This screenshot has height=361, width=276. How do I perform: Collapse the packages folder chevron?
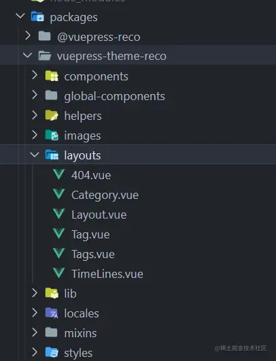click(20, 16)
